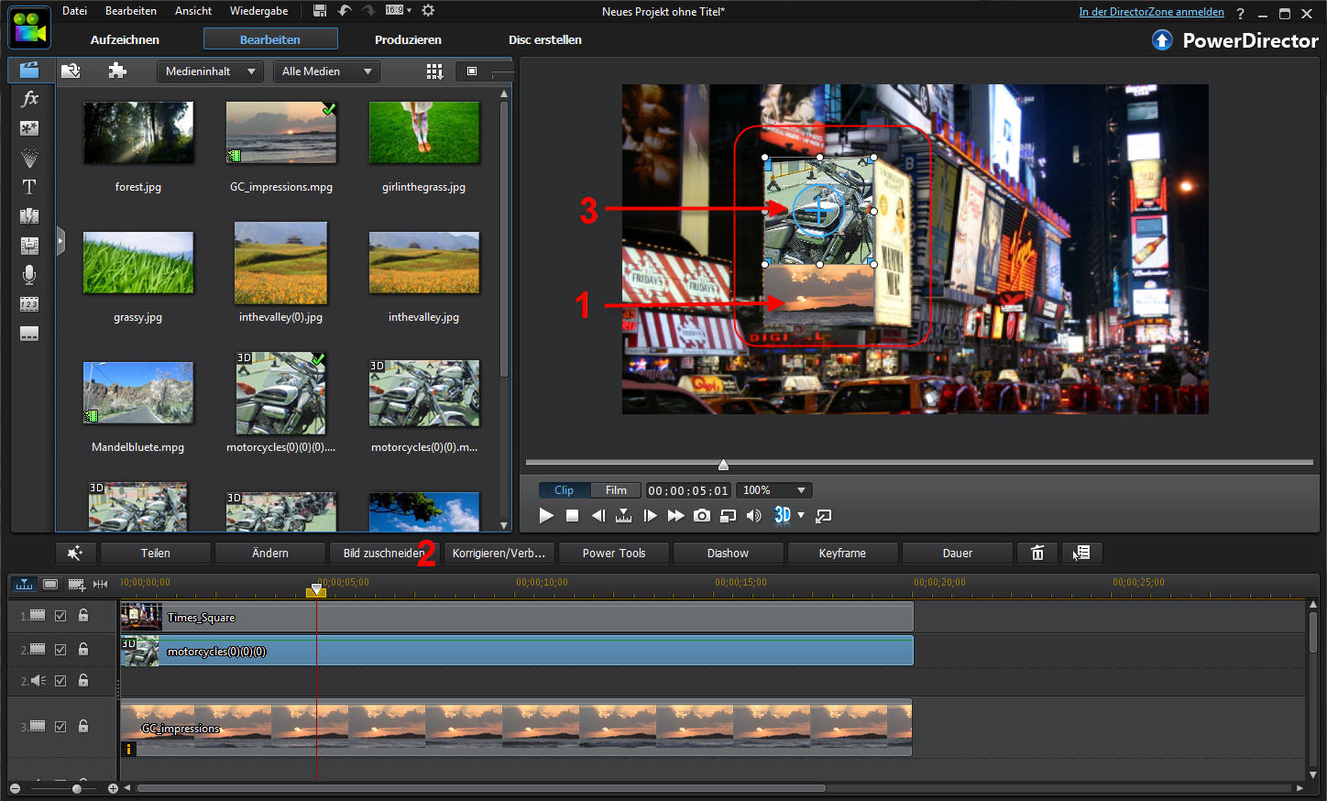The image size is (1327, 801).
Task: Switch to the Produzieren tab
Action: pyautogui.click(x=408, y=39)
